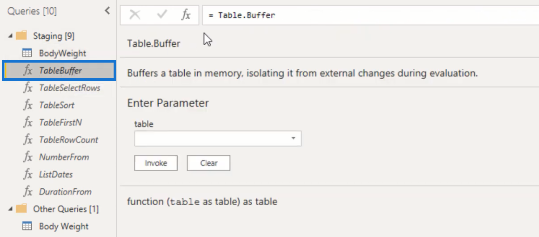Open the table parameter dropdown

click(x=293, y=139)
